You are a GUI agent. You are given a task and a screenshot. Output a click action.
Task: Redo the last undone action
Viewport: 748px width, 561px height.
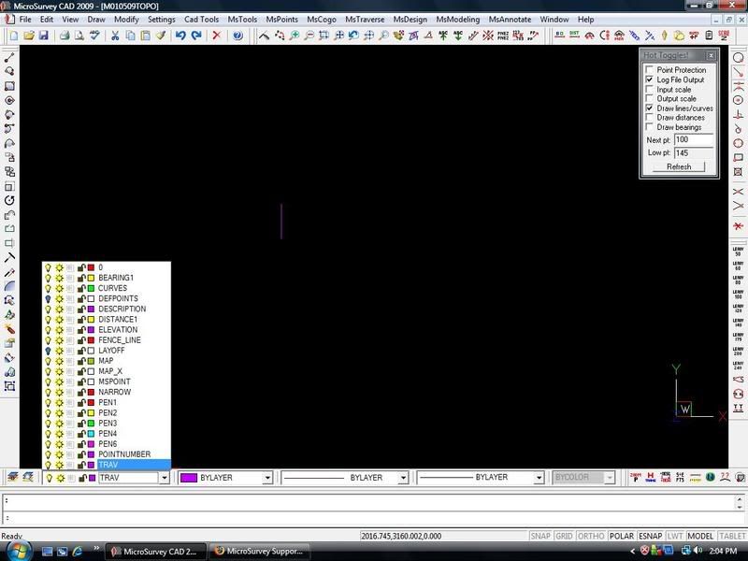point(196,36)
